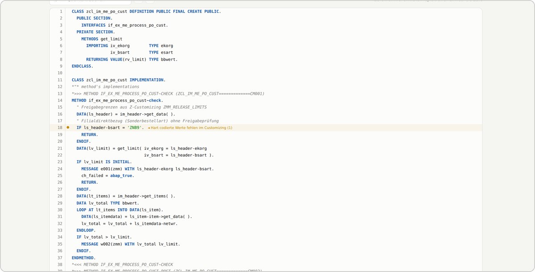
Task: Click the 'iv_bsart = ls_header-bsart ).' line
Action: pos(179,155)
